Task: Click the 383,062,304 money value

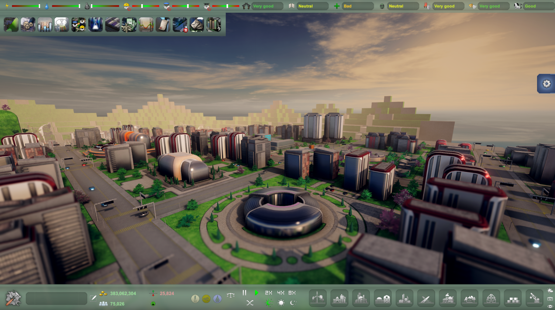Action: click(x=123, y=293)
